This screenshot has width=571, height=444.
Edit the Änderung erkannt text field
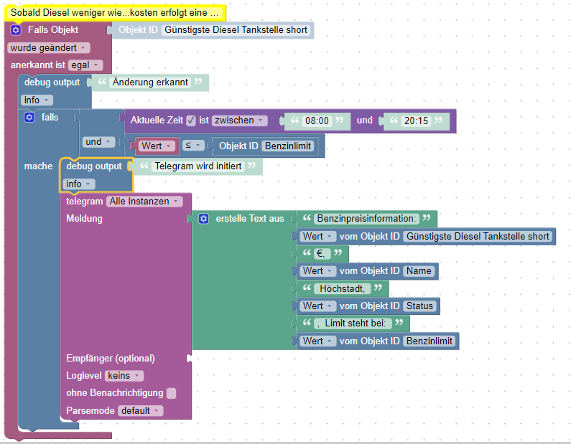click(150, 82)
